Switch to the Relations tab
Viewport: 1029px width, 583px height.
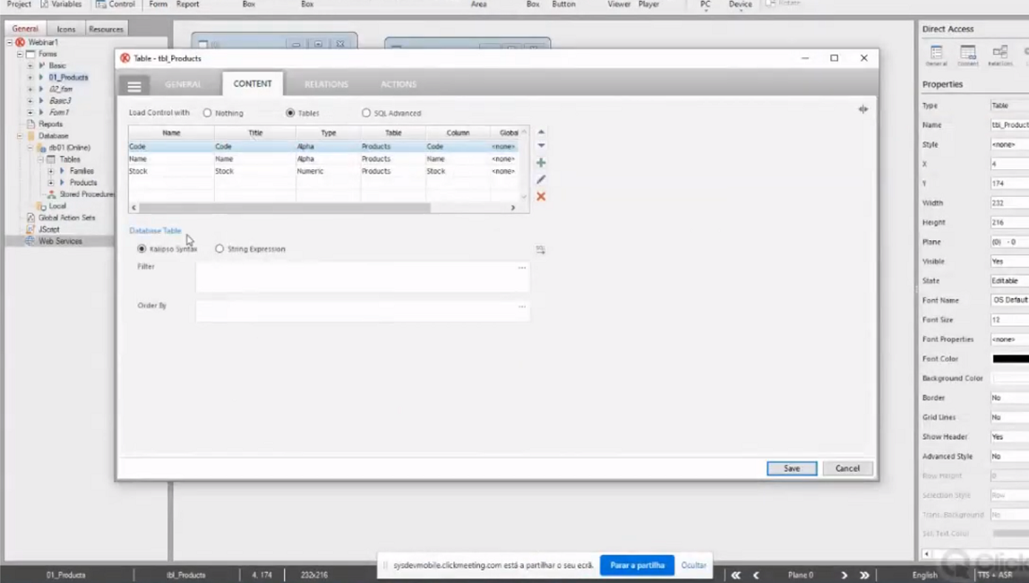326,84
